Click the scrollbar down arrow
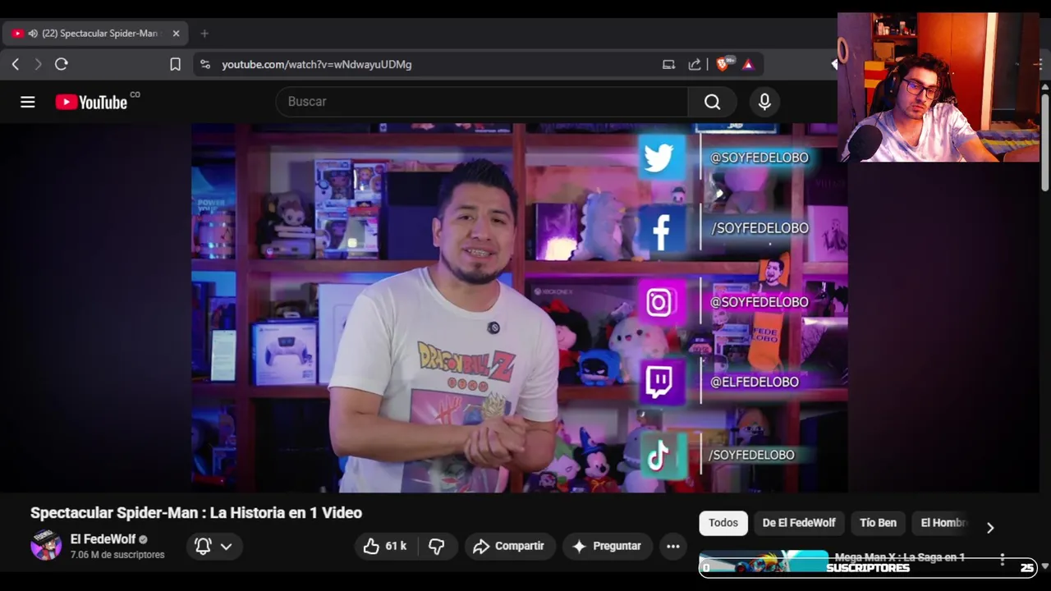Image resolution: width=1051 pixels, height=591 pixels. [1045, 566]
